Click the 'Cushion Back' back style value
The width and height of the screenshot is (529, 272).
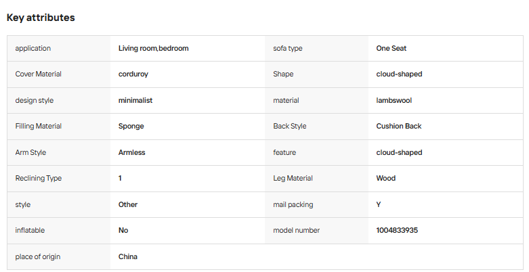399,126
